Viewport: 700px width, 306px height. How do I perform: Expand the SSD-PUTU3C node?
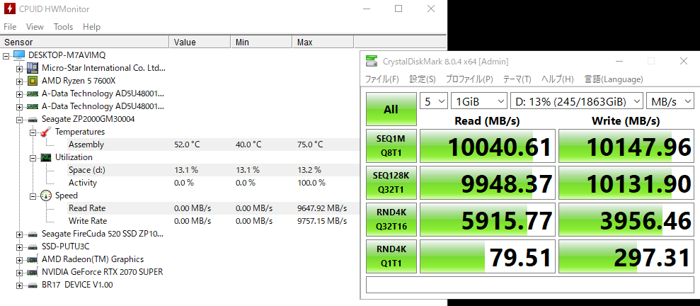(x=19, y=246)
